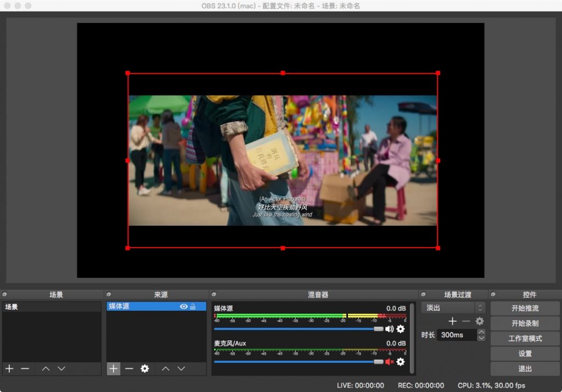
Task: Click the 时长 label beside the duration field
Action: click(428, 335)
